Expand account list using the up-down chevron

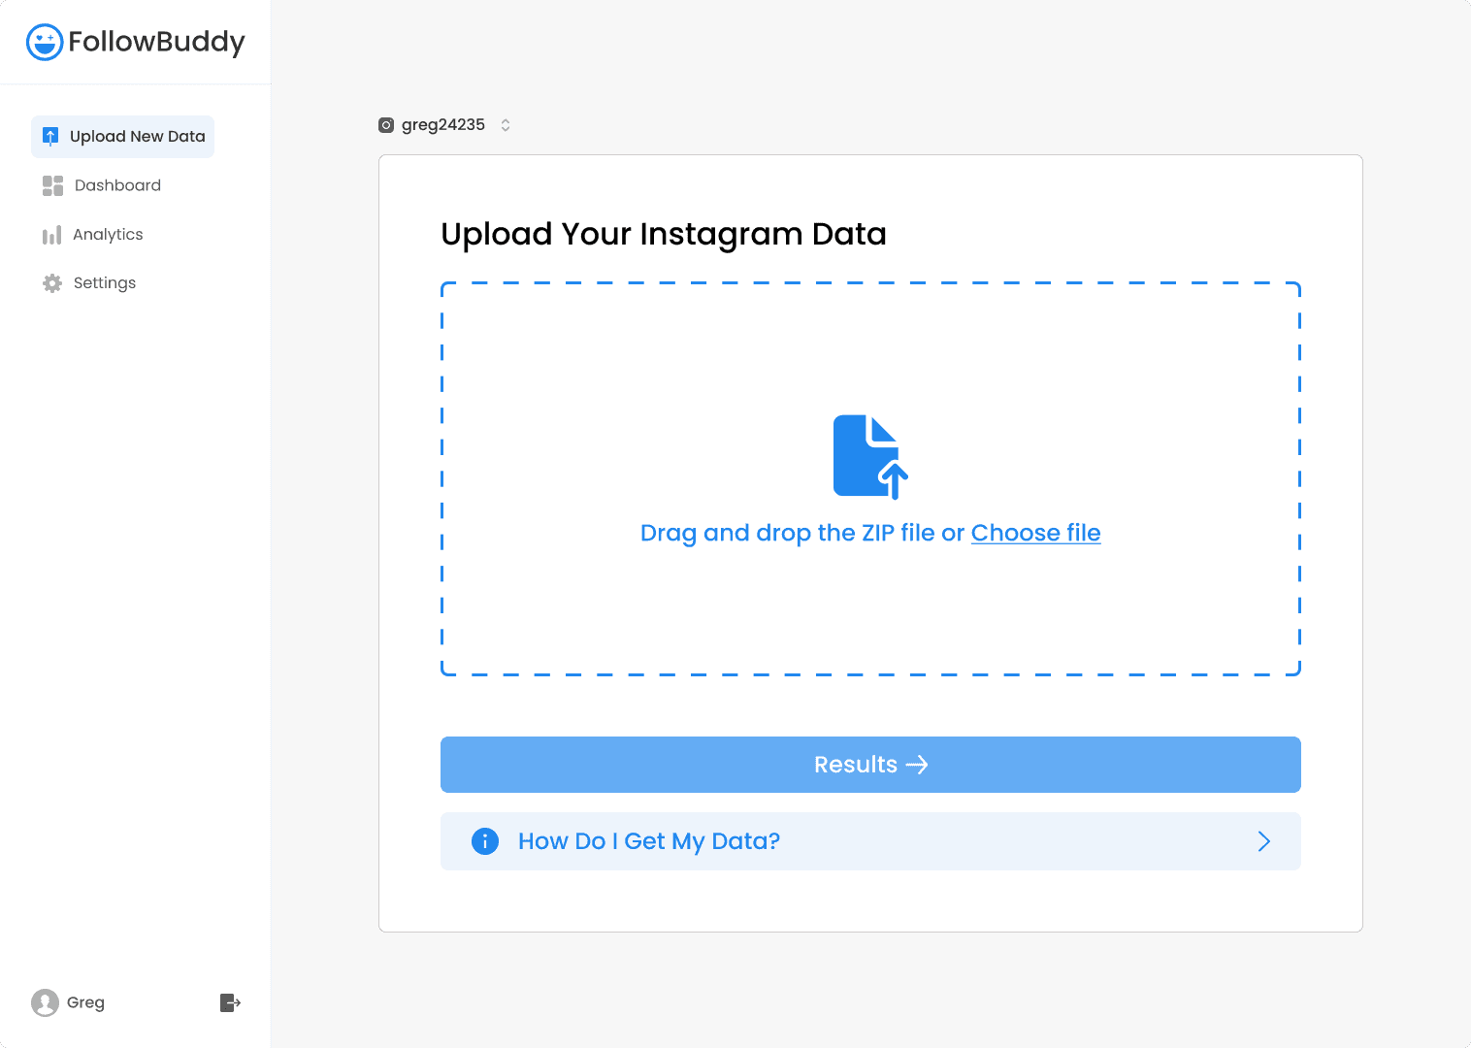[x=506, y=125]
